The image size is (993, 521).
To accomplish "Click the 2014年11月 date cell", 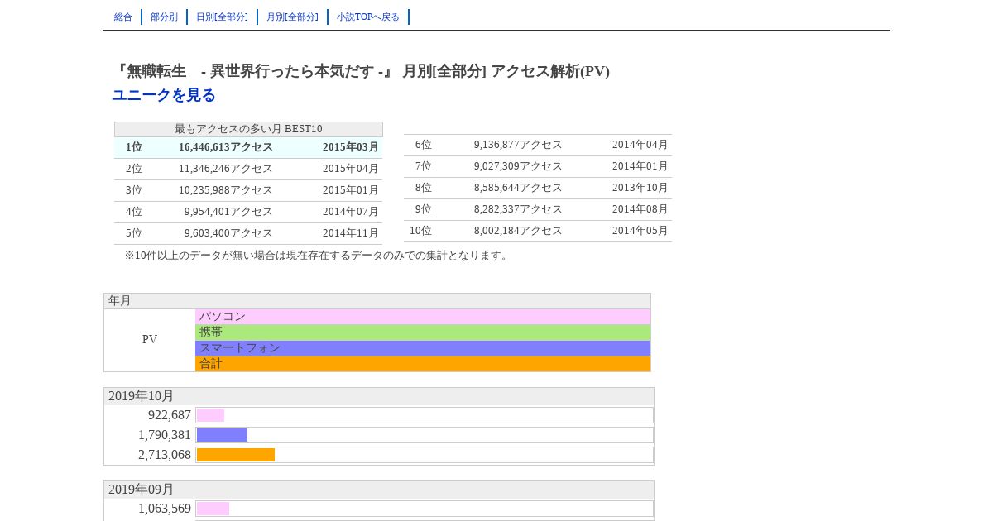I will (x=351, y=233).
